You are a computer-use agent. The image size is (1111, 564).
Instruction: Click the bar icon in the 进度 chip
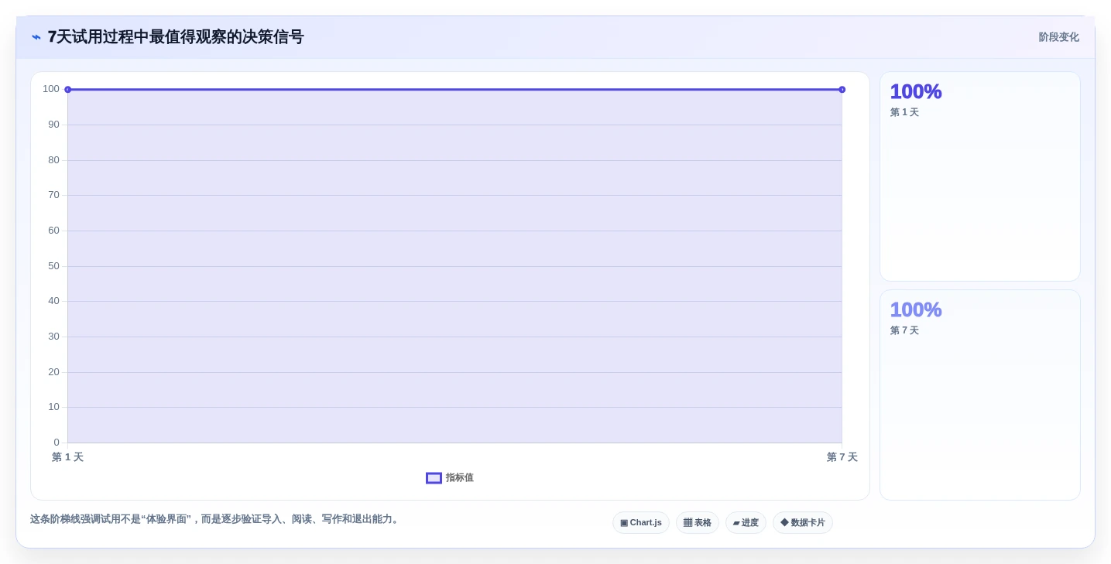pos(736,523)
